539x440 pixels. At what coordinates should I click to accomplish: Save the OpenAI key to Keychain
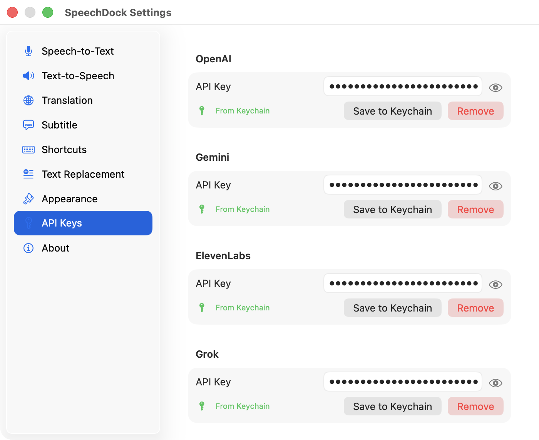click(392, 111)
